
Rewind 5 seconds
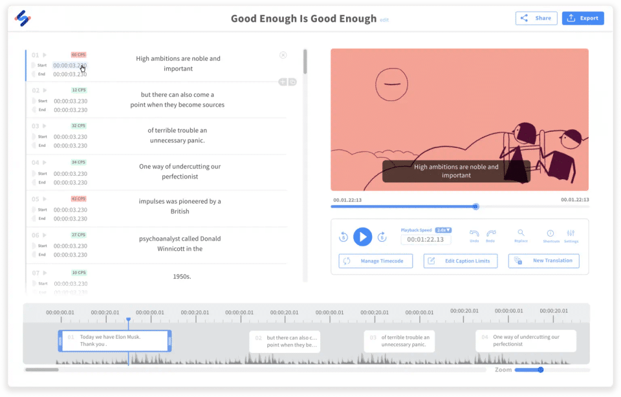tap(343, 237)
